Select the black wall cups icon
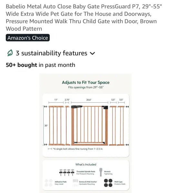The width and height of the screenshot is (171, 193). click(x=108, y=183)
